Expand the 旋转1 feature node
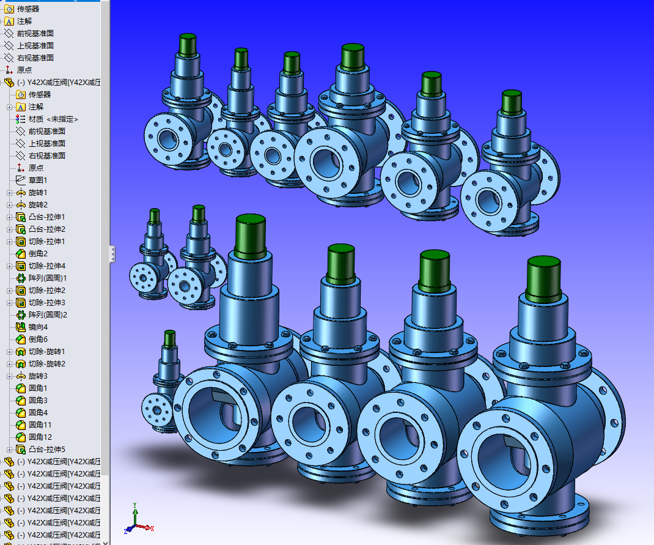Viewport: 654px width, 545px height. click(x=10, y=193)
